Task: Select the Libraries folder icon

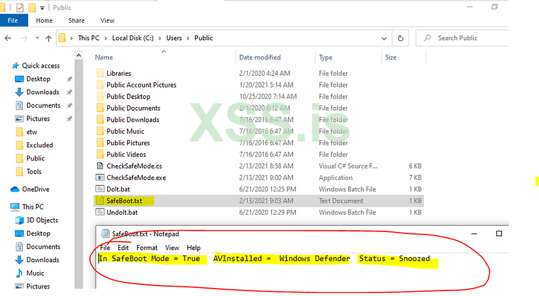Action: 100,73
